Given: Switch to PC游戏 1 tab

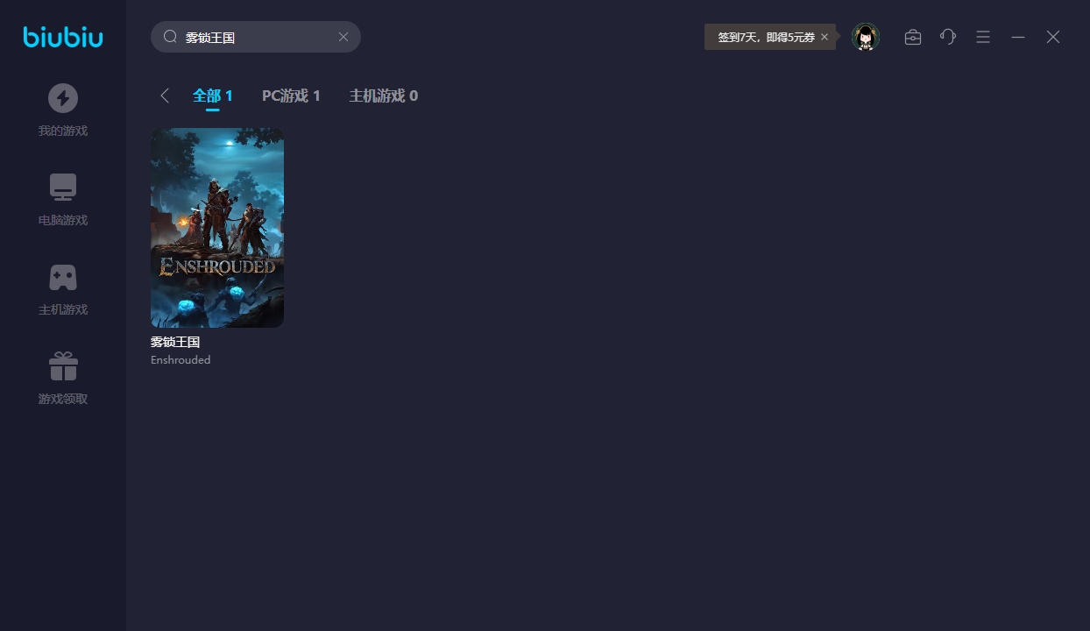Looking at the screenshot, I should pos(291,96).
